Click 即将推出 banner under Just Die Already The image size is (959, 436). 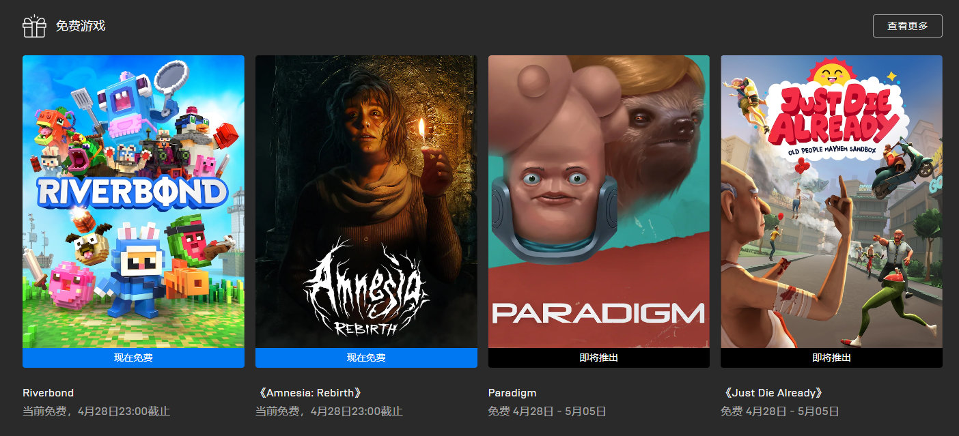tap(831, 358)
